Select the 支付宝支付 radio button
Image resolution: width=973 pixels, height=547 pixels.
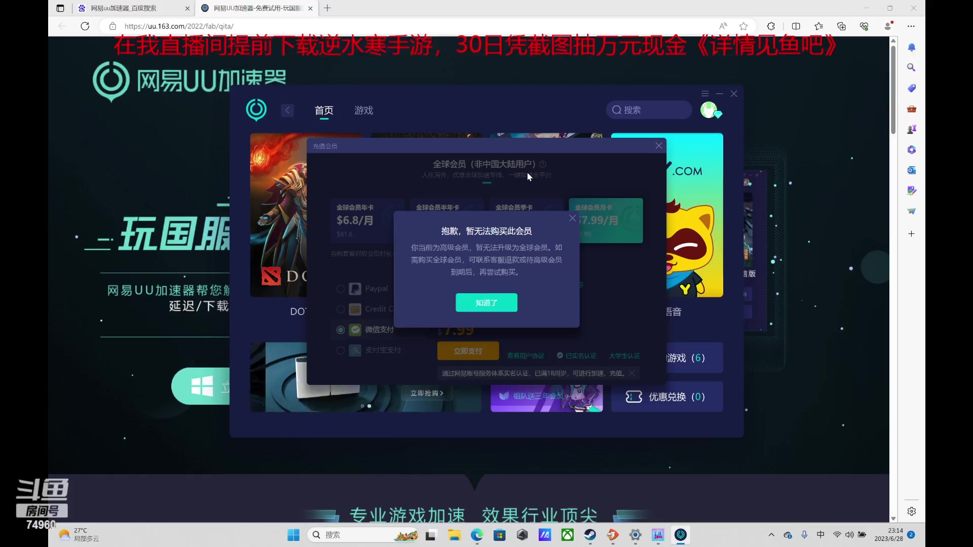(x=341, y=350)
